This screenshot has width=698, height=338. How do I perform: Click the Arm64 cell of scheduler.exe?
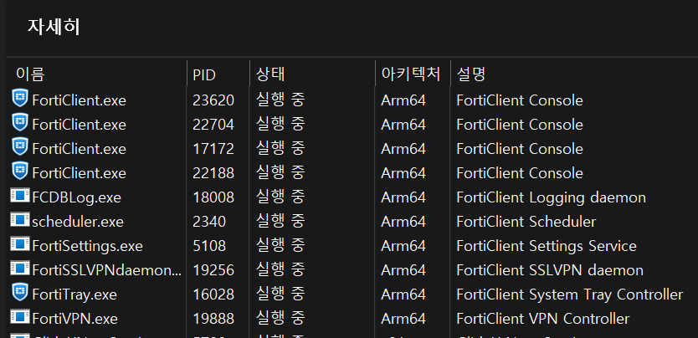coord(403,222)
